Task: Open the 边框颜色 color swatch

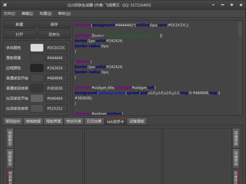Action: (37, 68)
